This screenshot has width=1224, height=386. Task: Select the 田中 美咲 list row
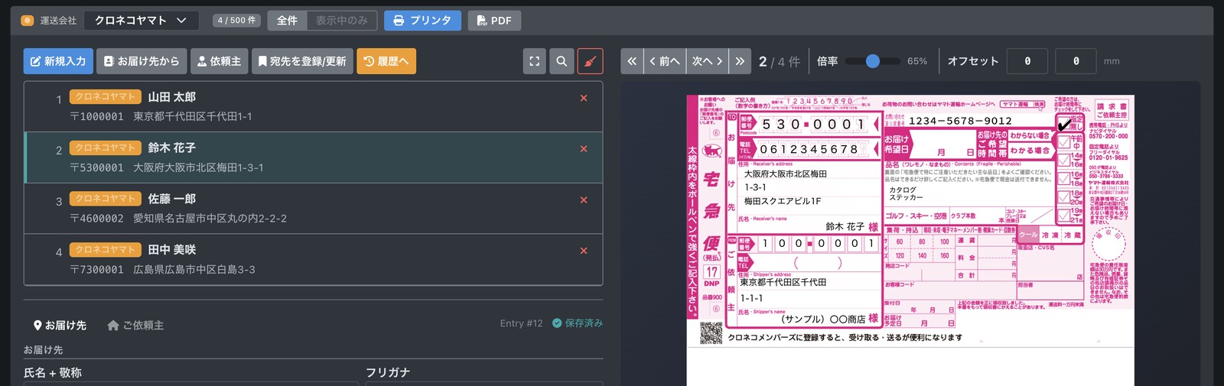tap(314, 260)
